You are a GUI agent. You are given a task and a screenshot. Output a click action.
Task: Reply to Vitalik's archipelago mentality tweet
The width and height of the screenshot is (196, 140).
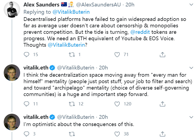pyautogui.click(x=27, y=104)
